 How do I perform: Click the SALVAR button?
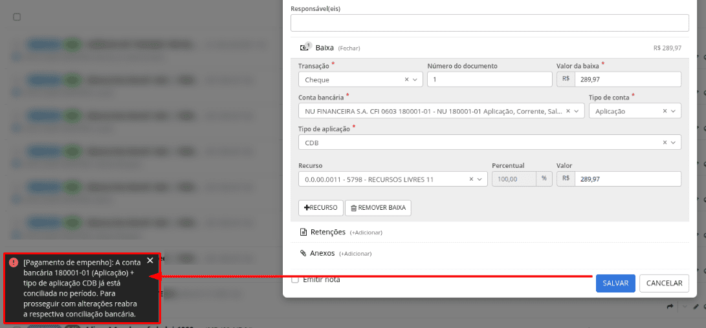tap(615, 283)
